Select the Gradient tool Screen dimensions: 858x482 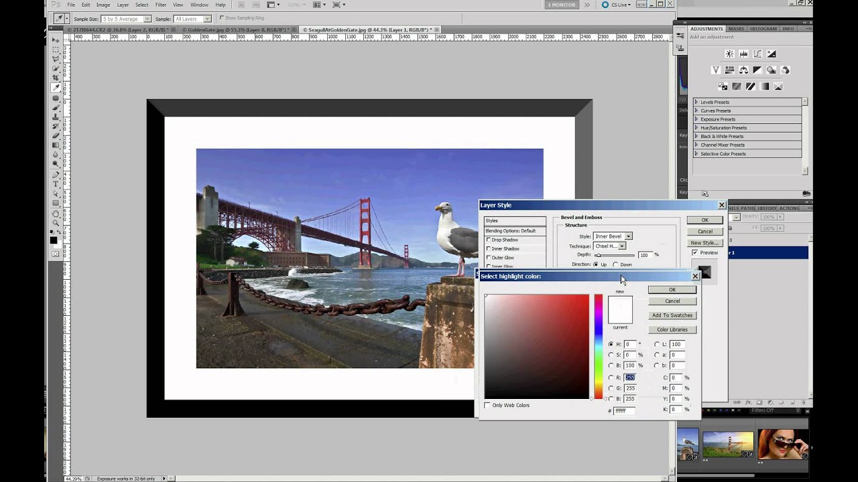pos(56,145)
